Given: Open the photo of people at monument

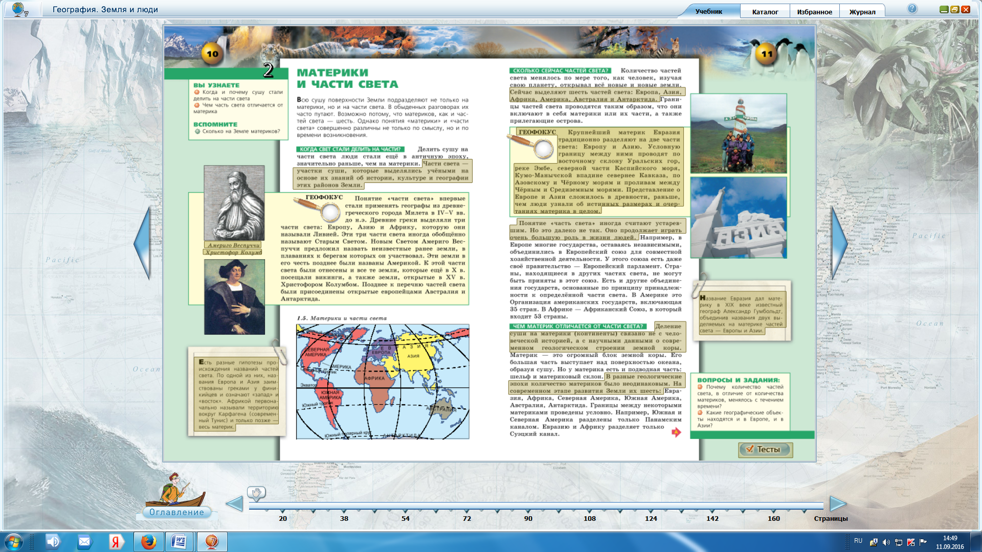Looking at the screenshot, I should tap(739, 133).
